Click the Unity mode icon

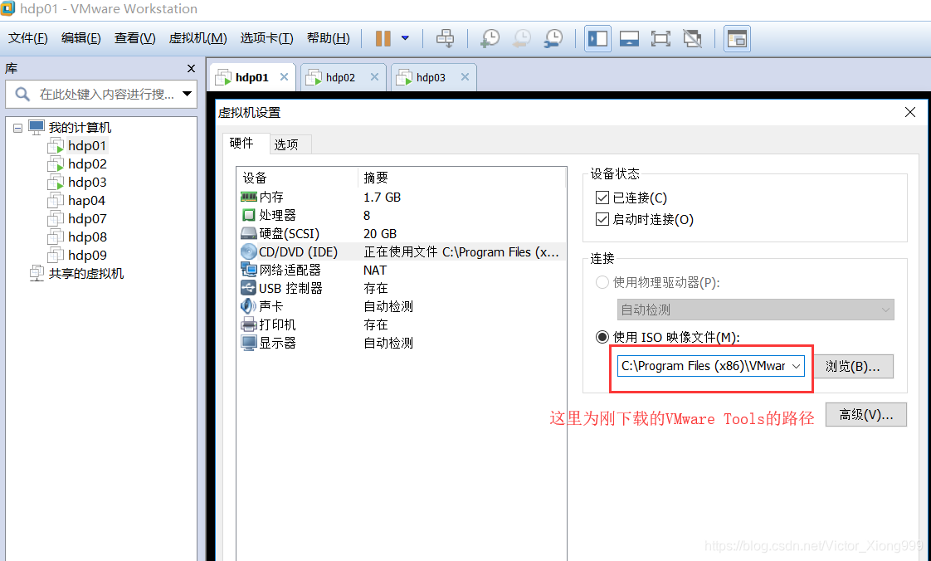click(692, 38)
